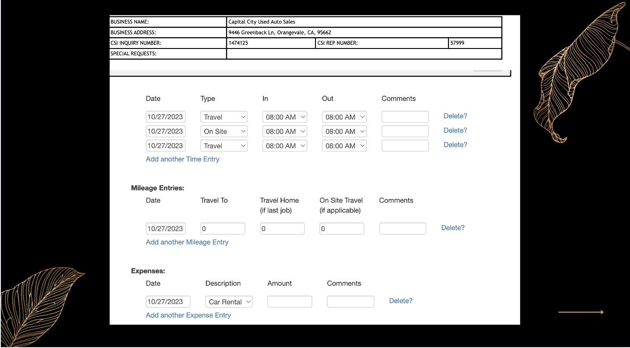Select the CSI inquiry number 1474125

(x=238, y=43)
